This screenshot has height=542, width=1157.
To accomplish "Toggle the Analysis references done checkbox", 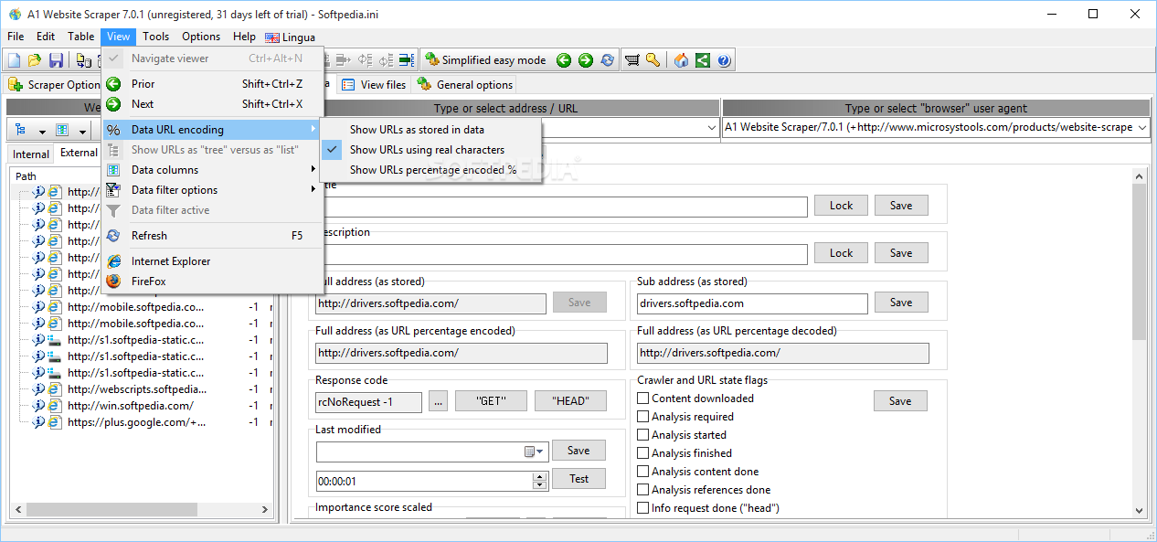I will point(643,490).
